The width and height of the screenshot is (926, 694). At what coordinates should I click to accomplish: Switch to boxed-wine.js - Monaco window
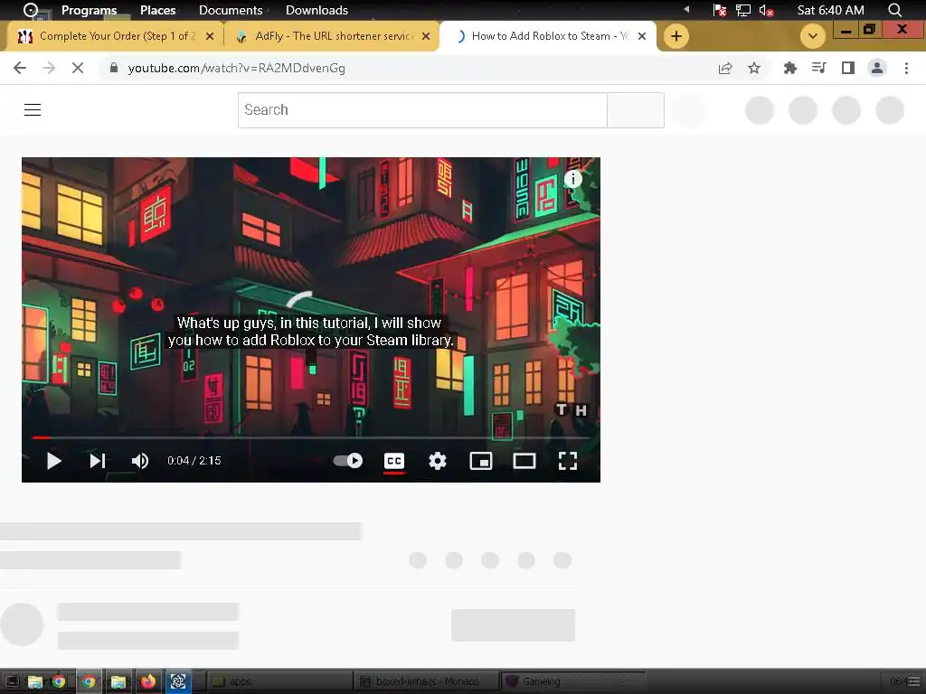427,681
